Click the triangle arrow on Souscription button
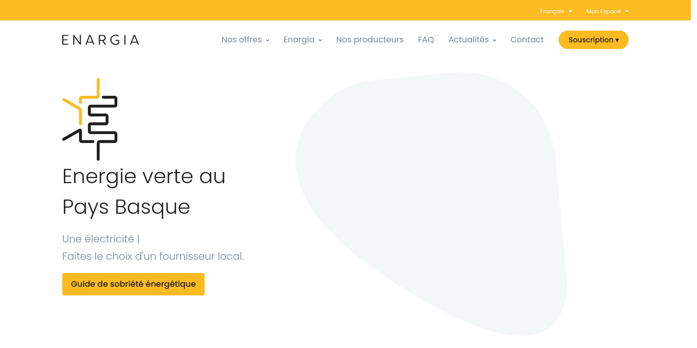The image size is (697, 348). coord(616,40)
